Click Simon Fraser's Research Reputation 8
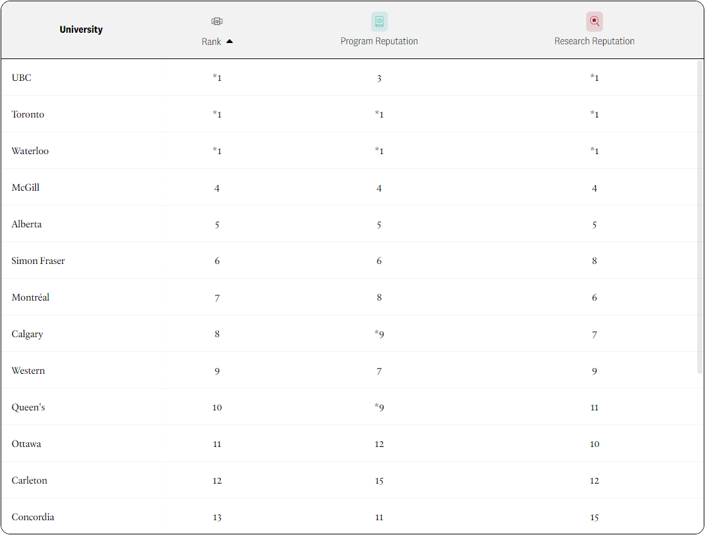This screenshot has height=535, width=705. tap(595, 261)
